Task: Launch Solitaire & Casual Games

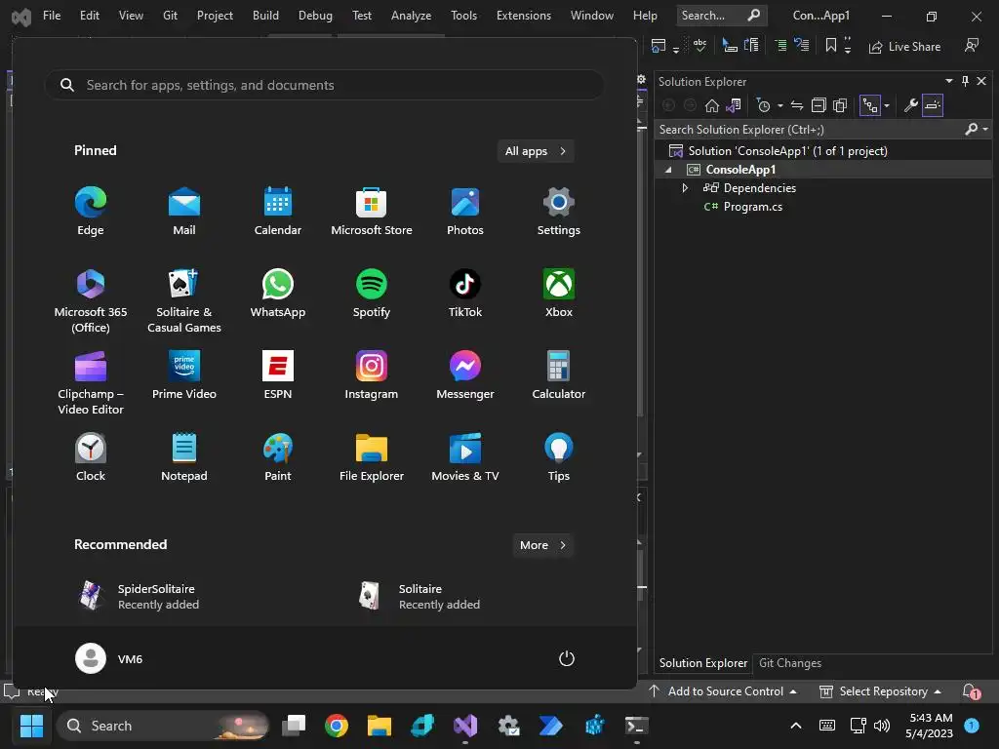Action: (184, 300)
